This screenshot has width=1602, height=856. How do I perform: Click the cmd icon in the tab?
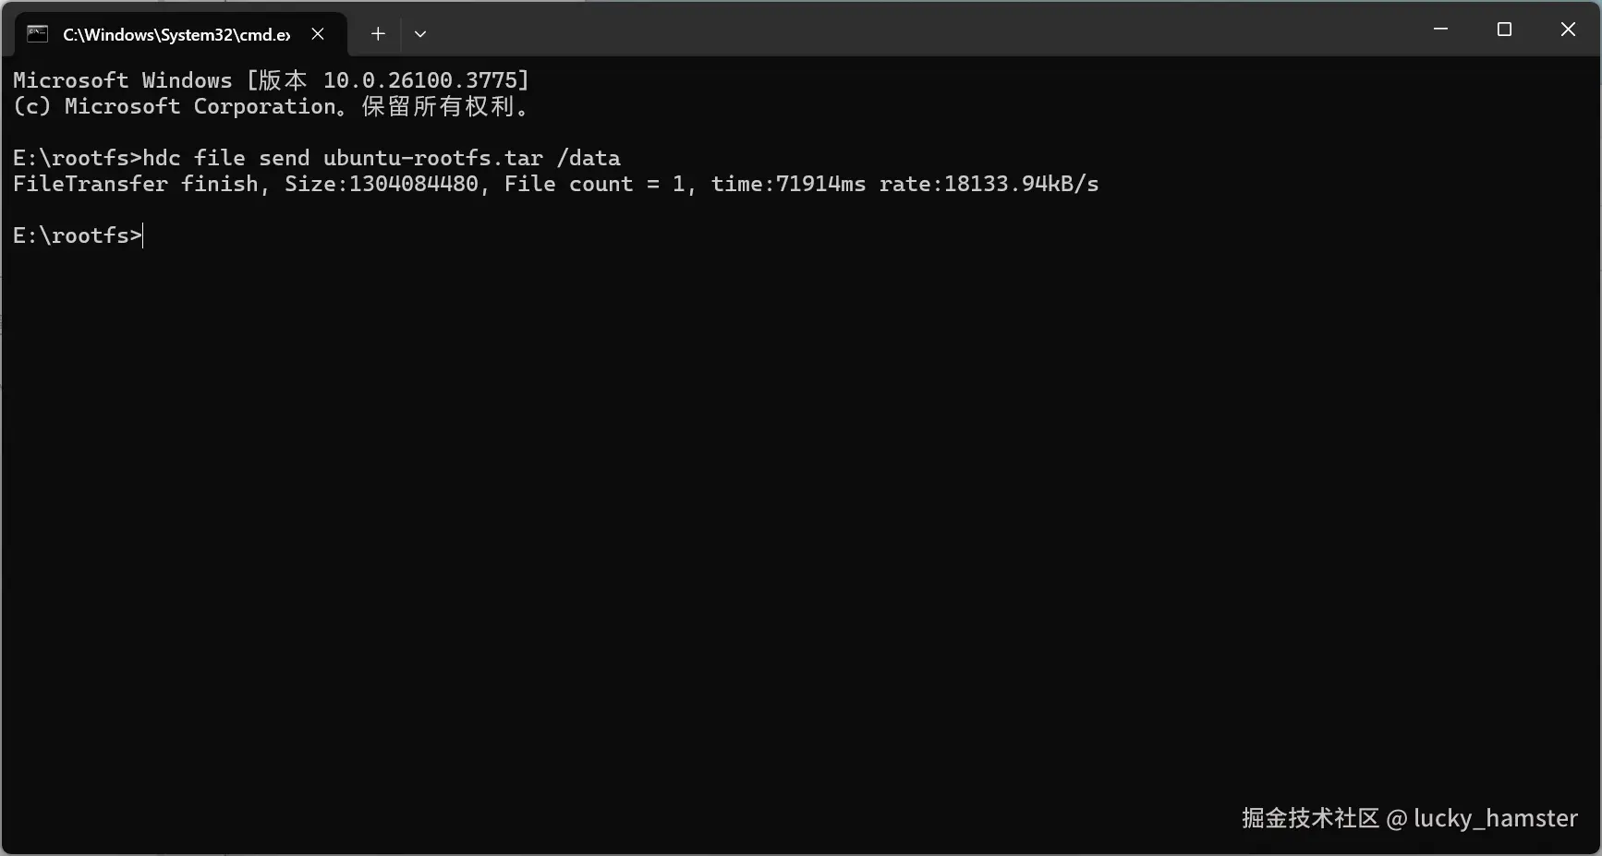pyautogui.click(x=37, y=34)
